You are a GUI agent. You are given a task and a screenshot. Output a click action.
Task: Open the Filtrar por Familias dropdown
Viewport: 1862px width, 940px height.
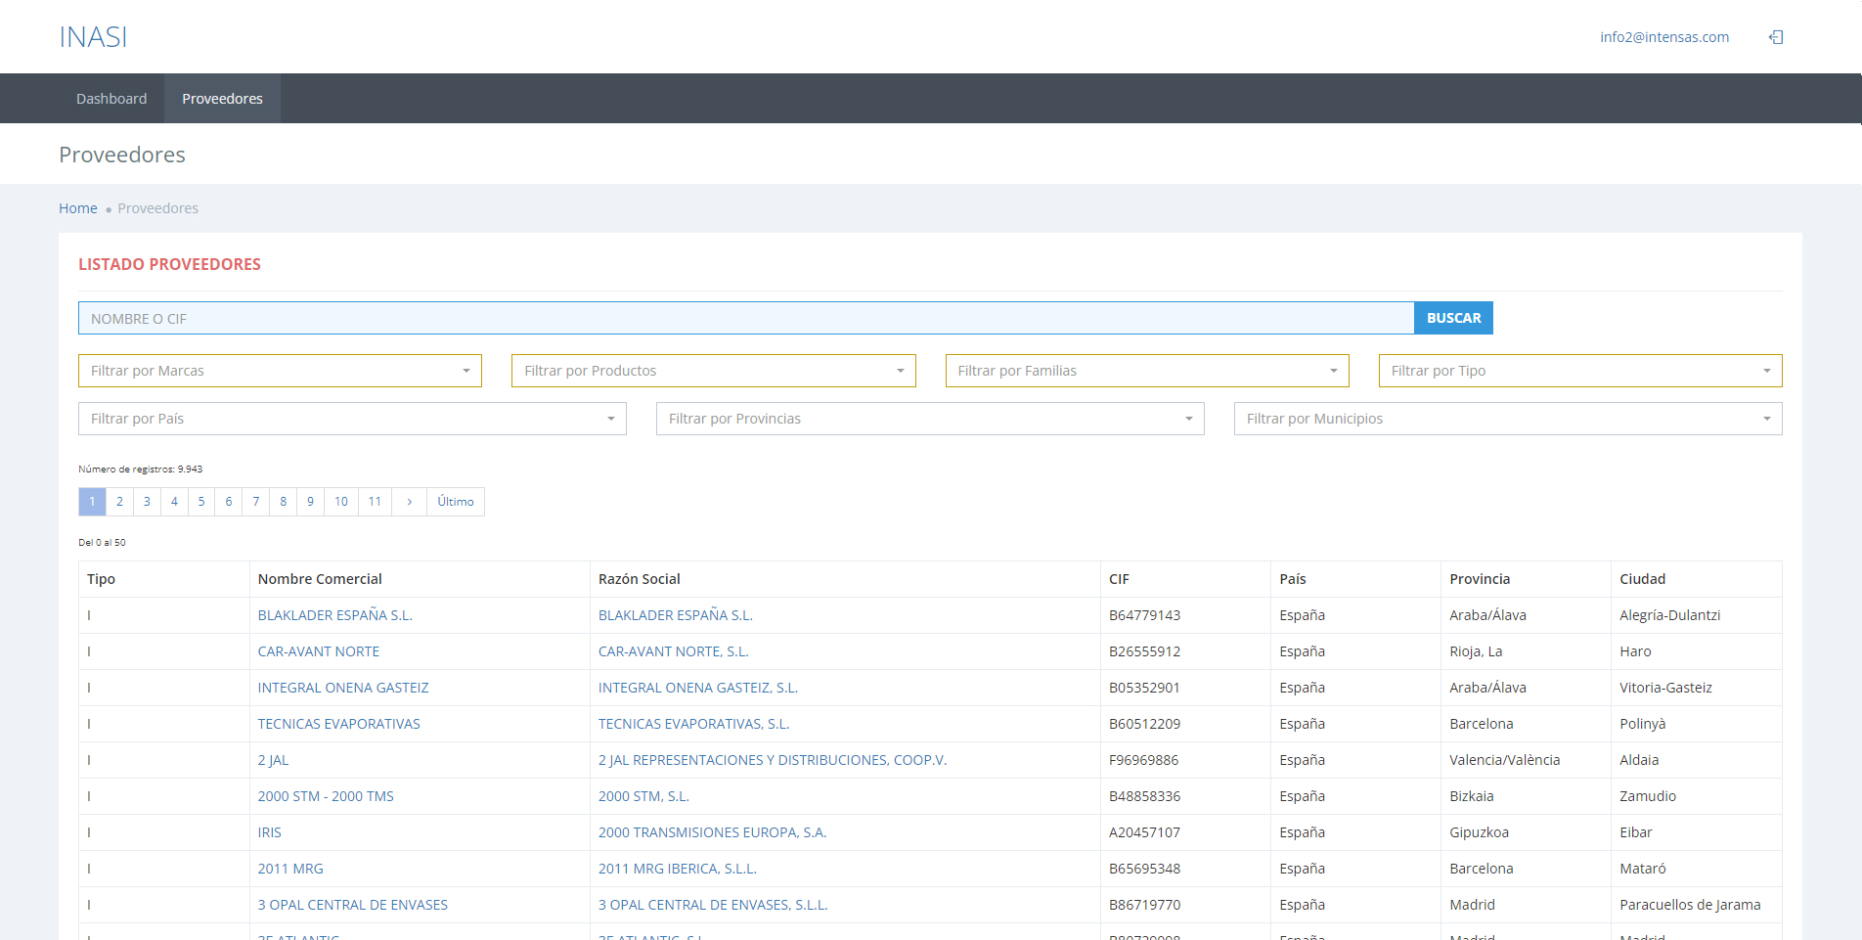[x=1146, y=371]
